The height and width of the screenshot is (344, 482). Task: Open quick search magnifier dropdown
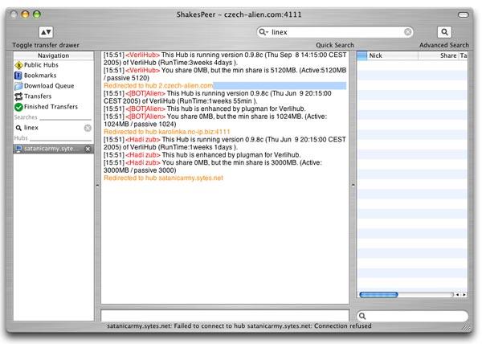263,32
